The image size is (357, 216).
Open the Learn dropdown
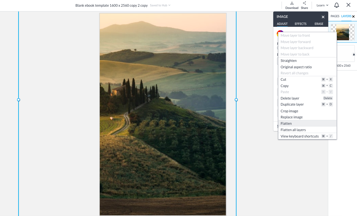click(x=322, y=5)
